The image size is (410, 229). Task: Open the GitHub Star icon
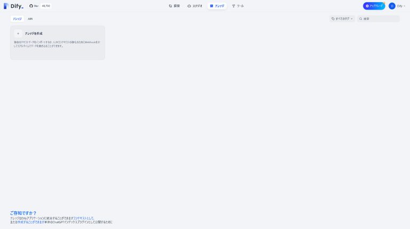tap(31, 6)
